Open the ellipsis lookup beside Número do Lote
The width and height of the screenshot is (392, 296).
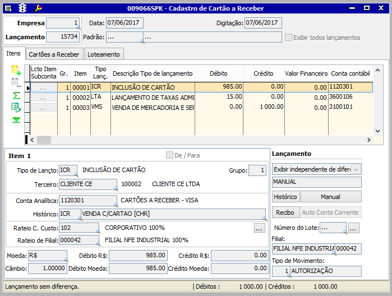353,228
